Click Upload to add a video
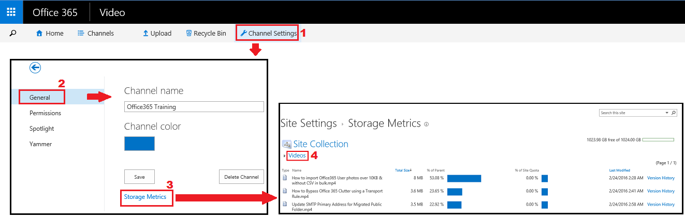685x218 pixels. tap(157, 33)
